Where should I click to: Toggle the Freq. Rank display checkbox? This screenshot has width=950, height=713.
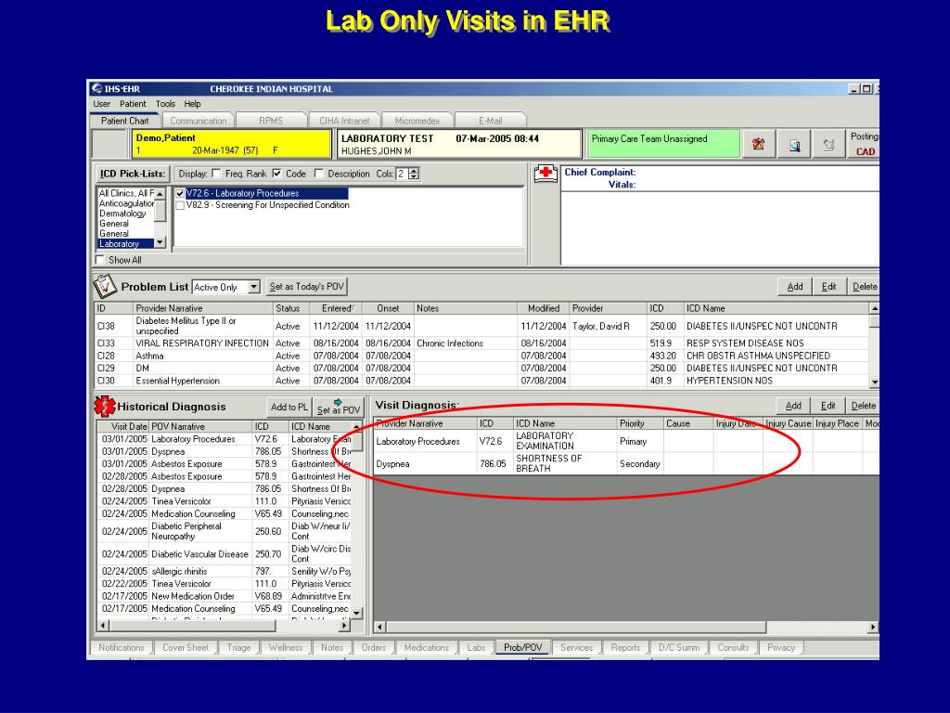(x=216, y=174)
